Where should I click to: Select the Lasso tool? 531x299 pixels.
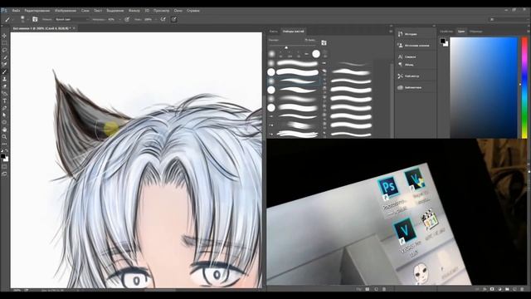coord(4,50)
